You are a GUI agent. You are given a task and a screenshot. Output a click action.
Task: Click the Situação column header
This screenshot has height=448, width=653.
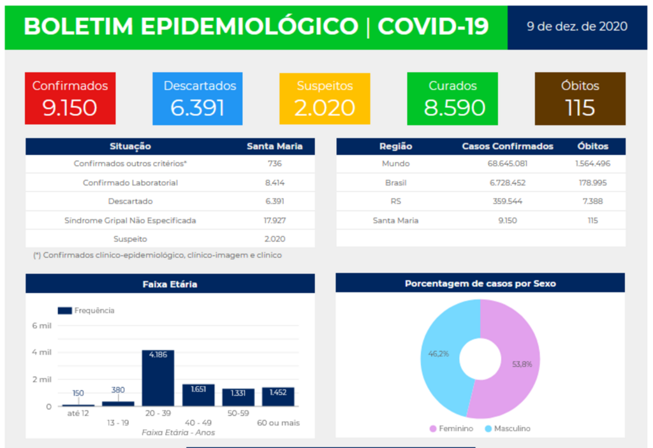[x=130, y=147]
